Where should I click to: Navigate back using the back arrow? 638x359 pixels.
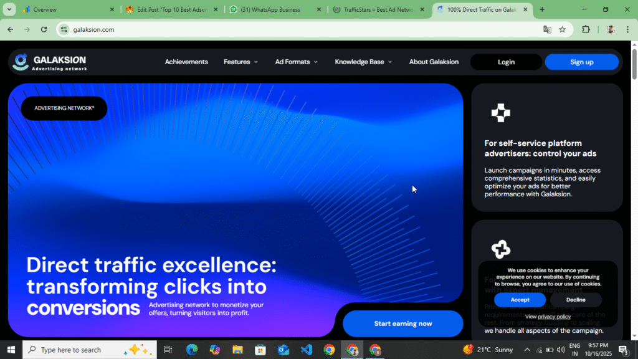(x=10, y=29)
